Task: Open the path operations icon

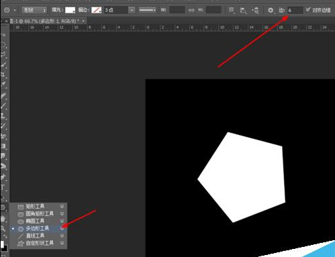Action: click(x=232, y=10)
